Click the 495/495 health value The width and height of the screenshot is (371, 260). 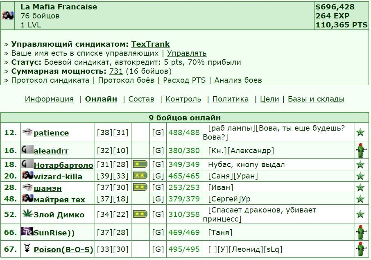[x=184, y=249]
